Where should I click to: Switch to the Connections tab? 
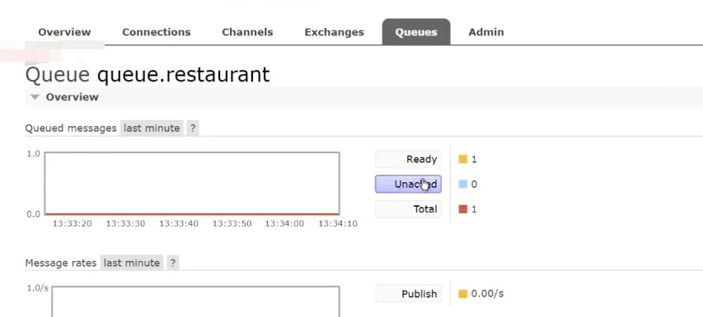click(x=157, y=32)
